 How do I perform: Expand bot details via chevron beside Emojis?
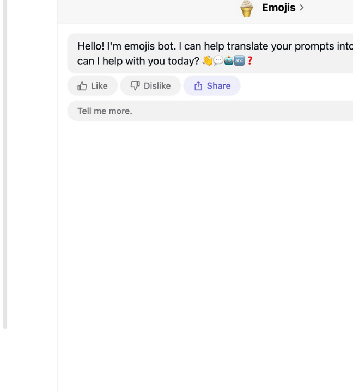coord(301,8)
